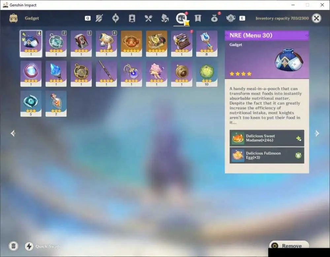
Task: Select the teal swirl orb with count 5
Action: tap(31, 103)
